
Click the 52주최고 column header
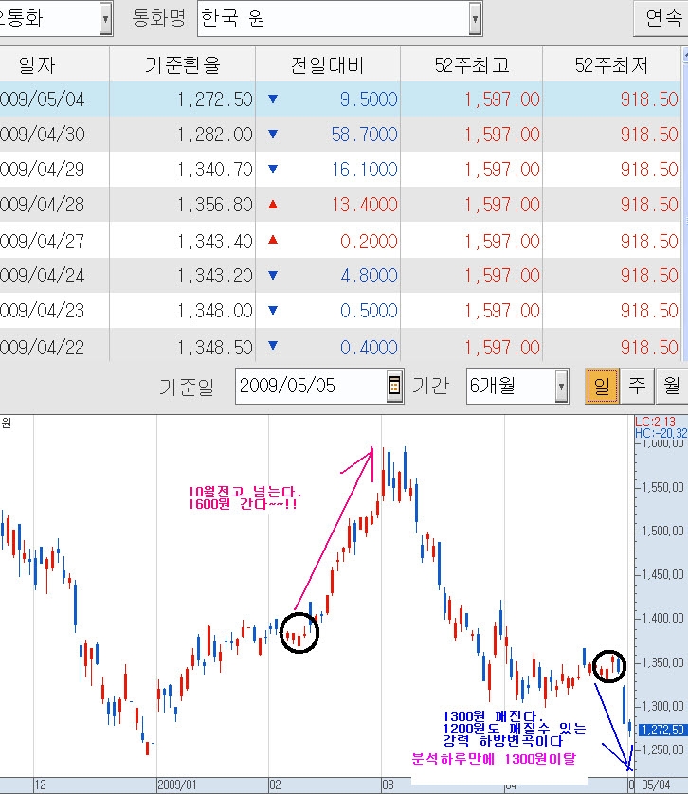(x=471, y=64)
